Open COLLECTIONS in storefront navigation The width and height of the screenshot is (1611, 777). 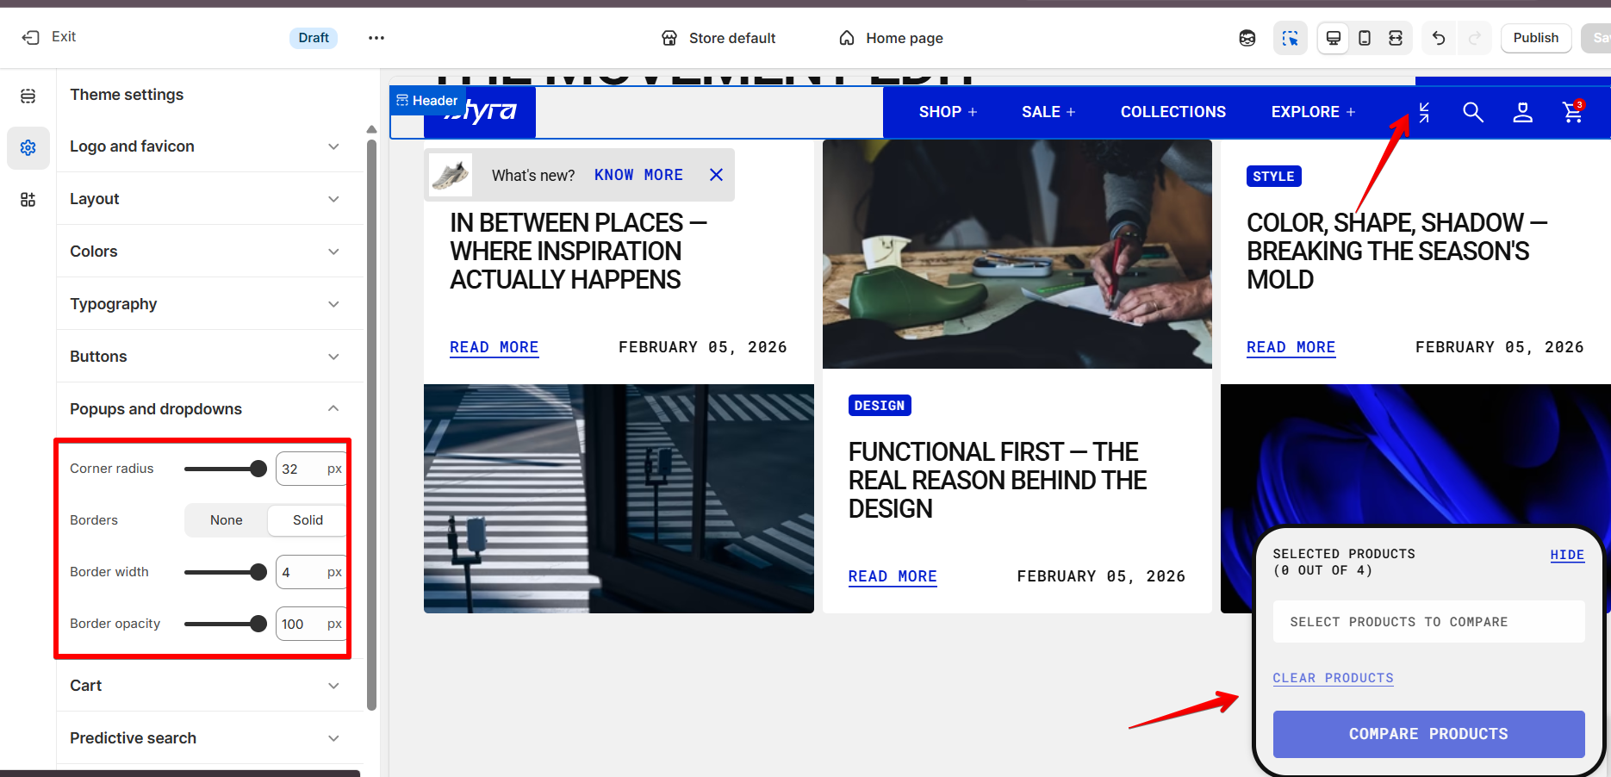[x=1173, y=112]
